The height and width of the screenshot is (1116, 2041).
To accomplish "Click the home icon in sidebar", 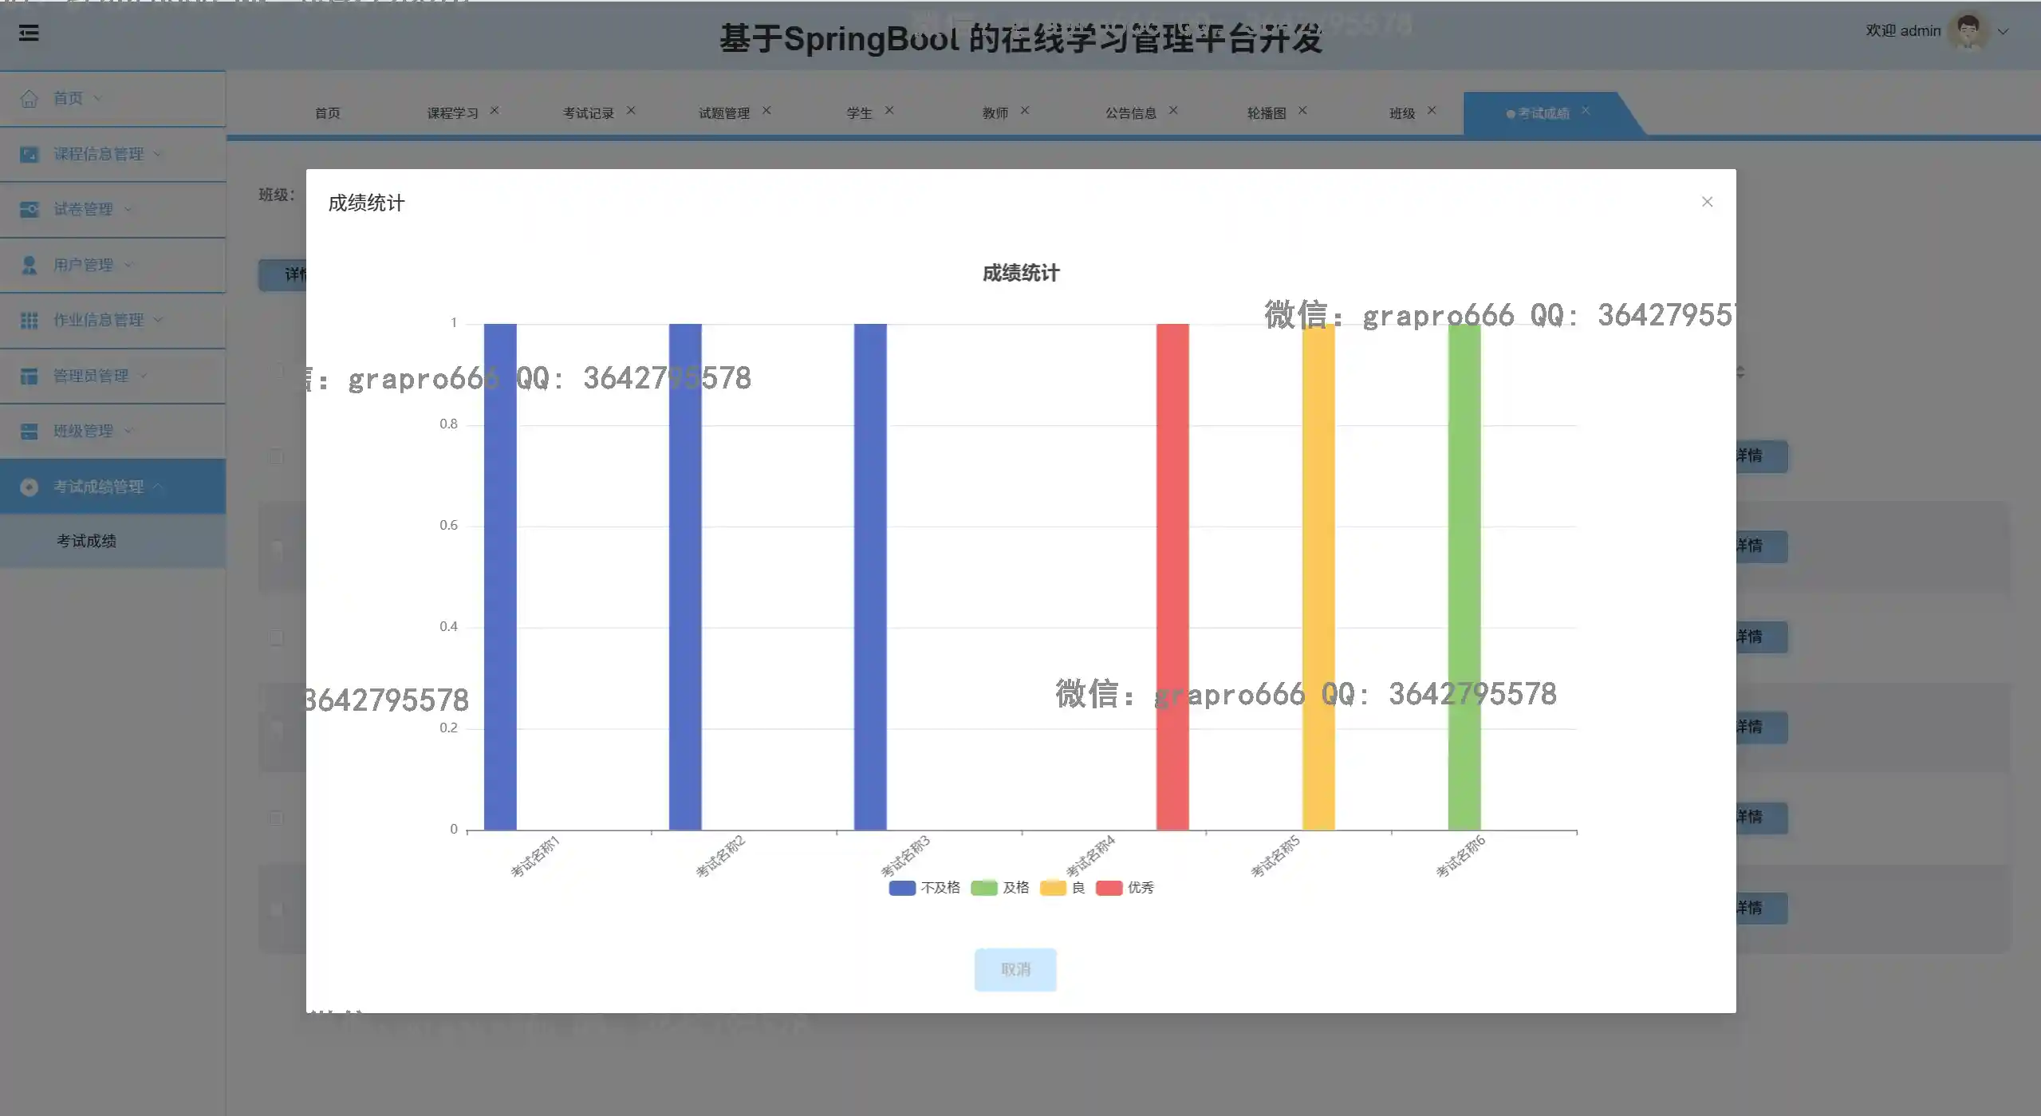I will [30, 99].
